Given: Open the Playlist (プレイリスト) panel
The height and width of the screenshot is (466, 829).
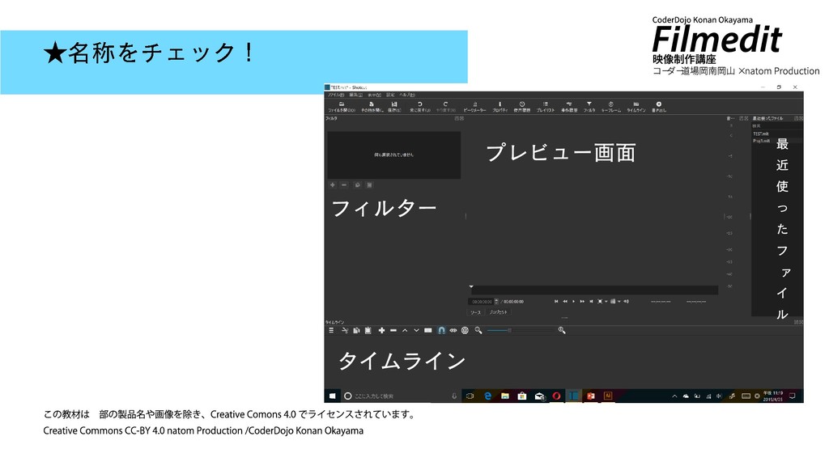Looking at the screenshot, I should (x=546, y=107).
